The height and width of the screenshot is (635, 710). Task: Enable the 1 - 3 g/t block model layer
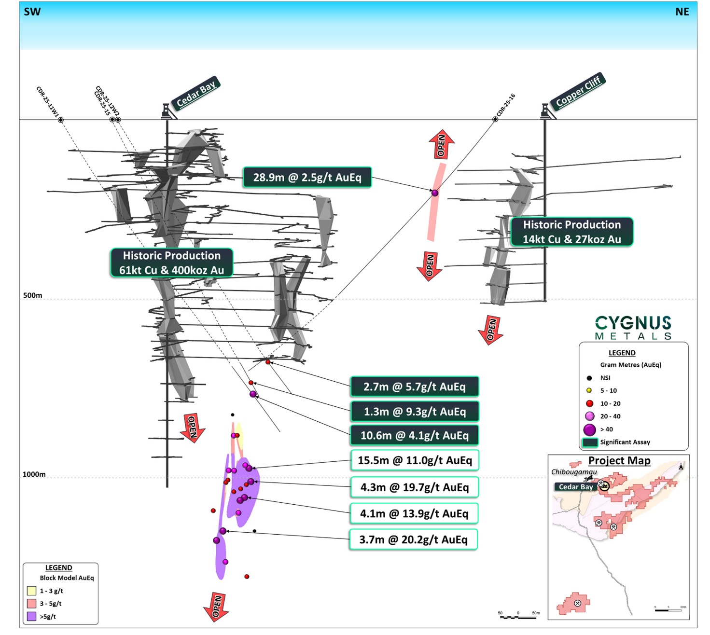[x=32, y=591]
